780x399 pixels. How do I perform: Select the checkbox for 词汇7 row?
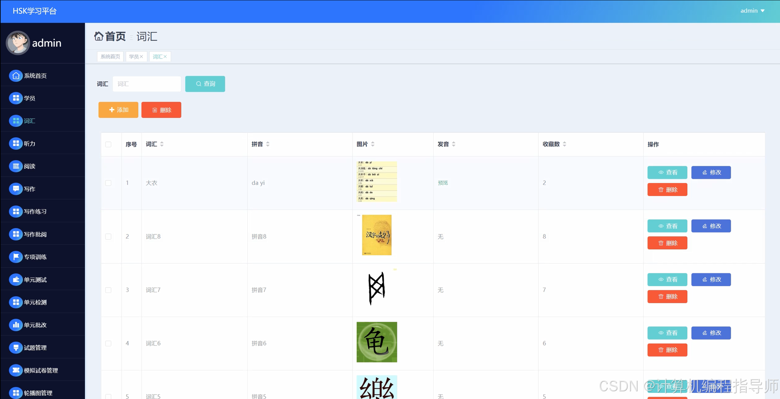tap(108, 290)
